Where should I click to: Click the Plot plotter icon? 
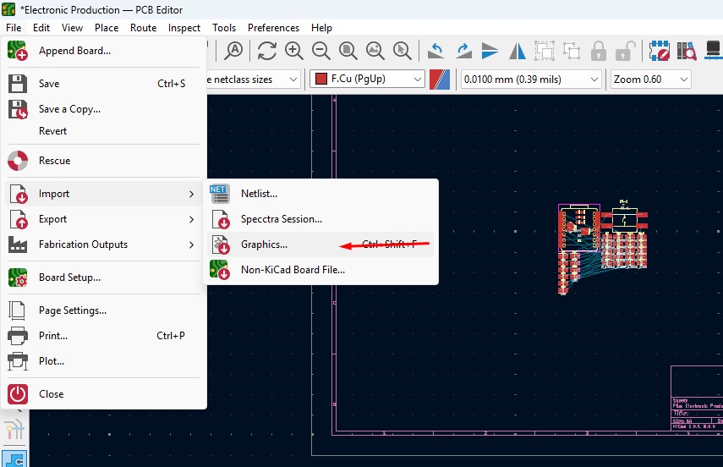pos(18,361)
